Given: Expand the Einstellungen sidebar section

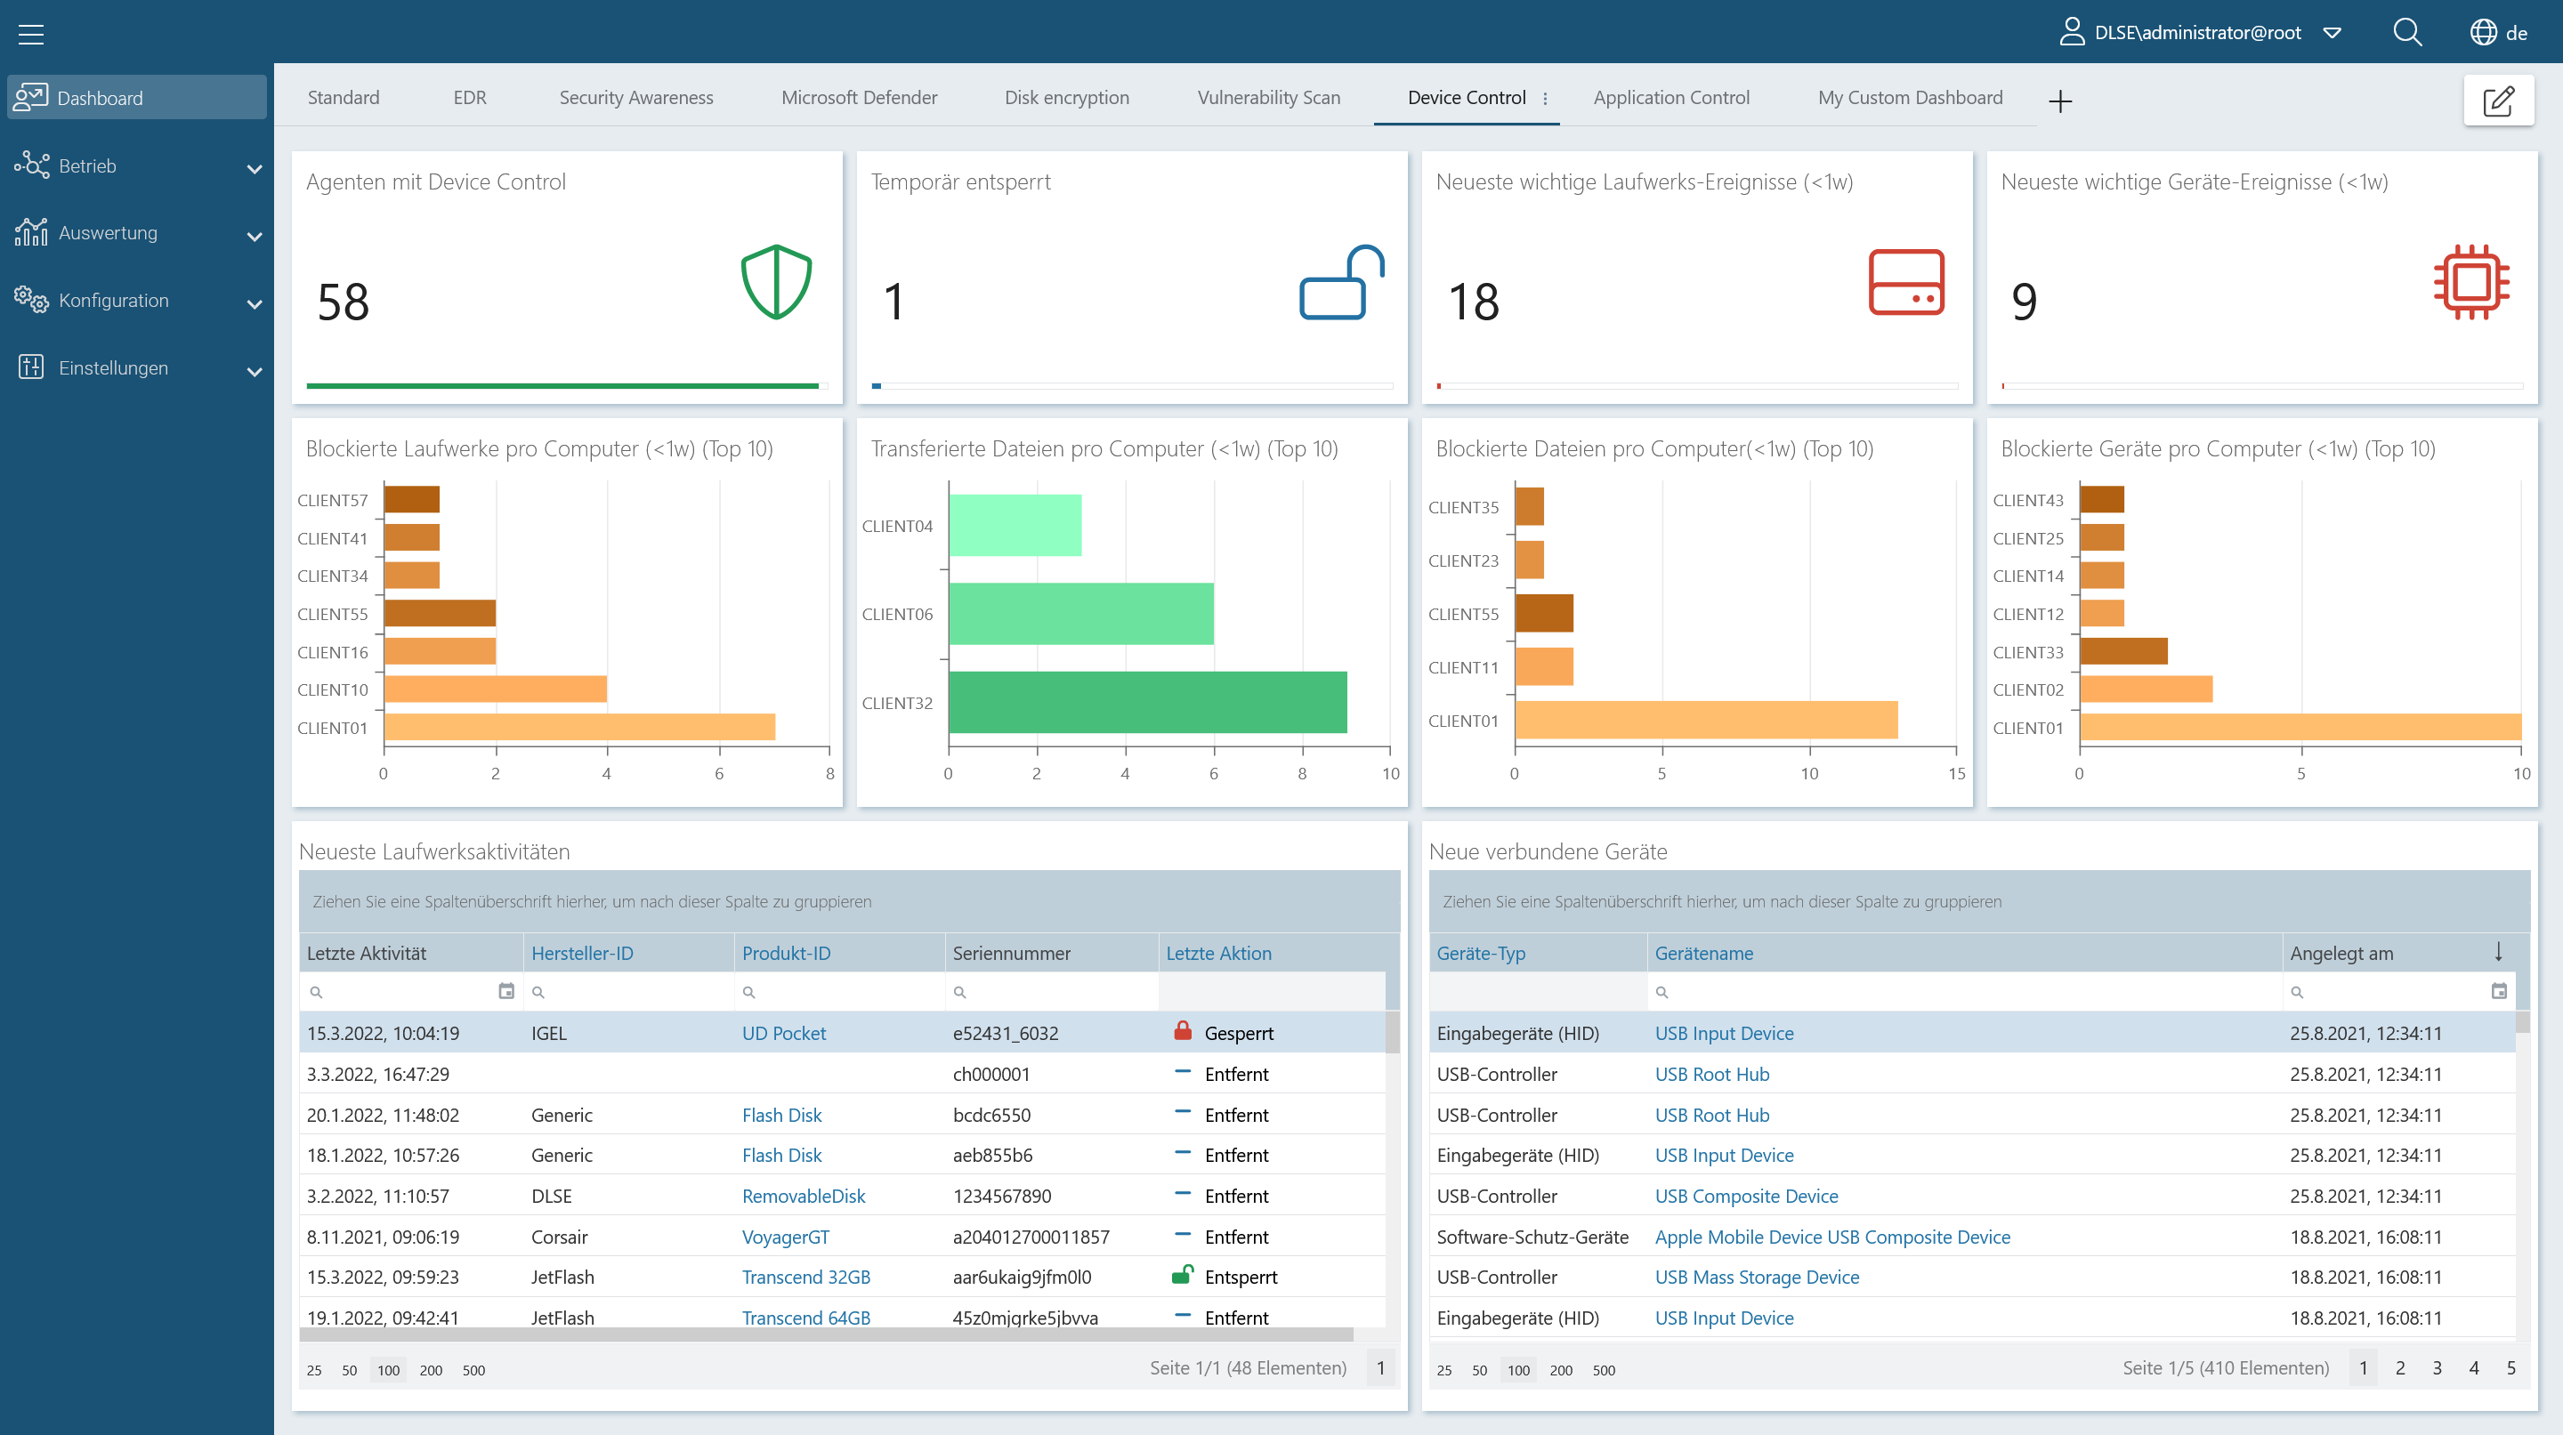Looking at the screenshot, I should [x=254, y=371].
